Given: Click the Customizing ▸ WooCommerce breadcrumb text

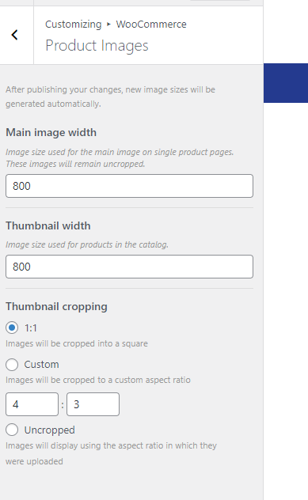Looking at the screenshot, I should 116,25.
